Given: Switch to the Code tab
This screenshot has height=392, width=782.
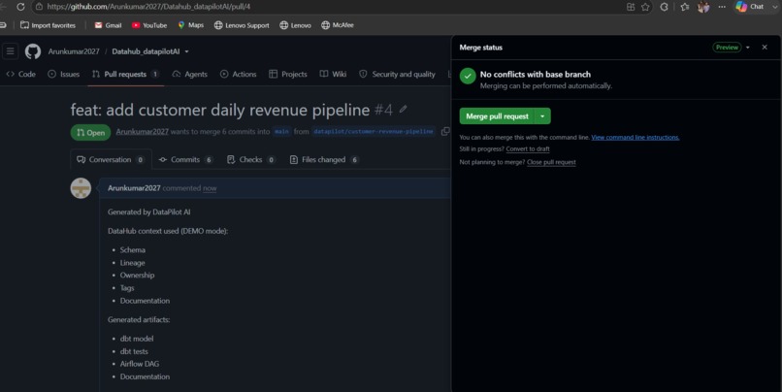Looking at the screenshot, I should click(20, 74).
